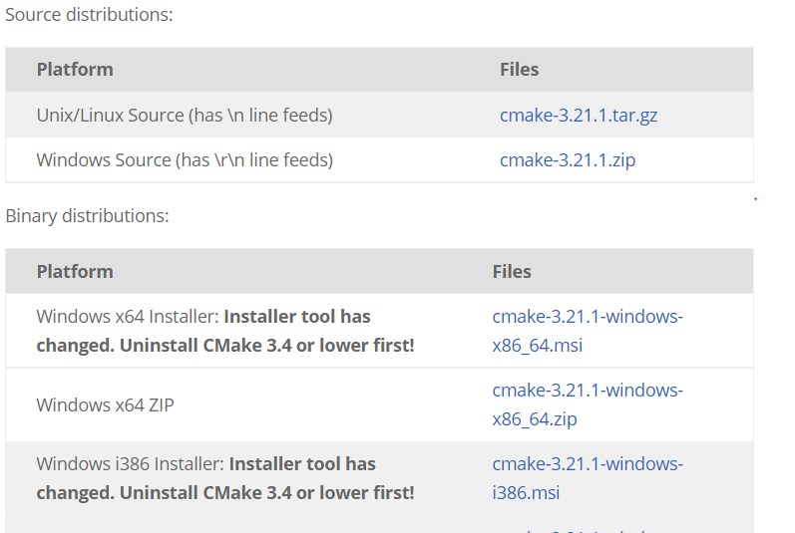Click the 'Windows Source (has \r\n line feeds)' text
795x533 pixels.
tap(185, 160)
